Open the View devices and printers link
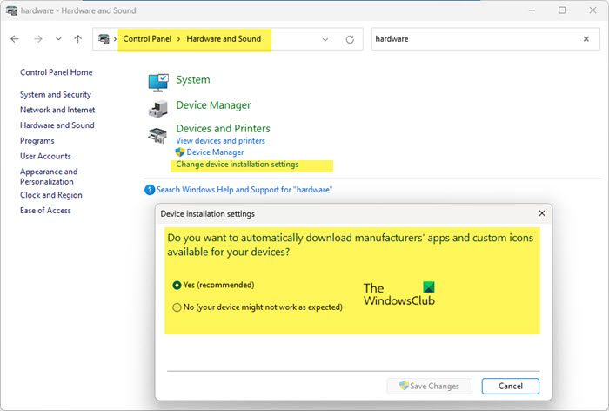The width and height of the screenshot is (609, 411). click(220, 140)
